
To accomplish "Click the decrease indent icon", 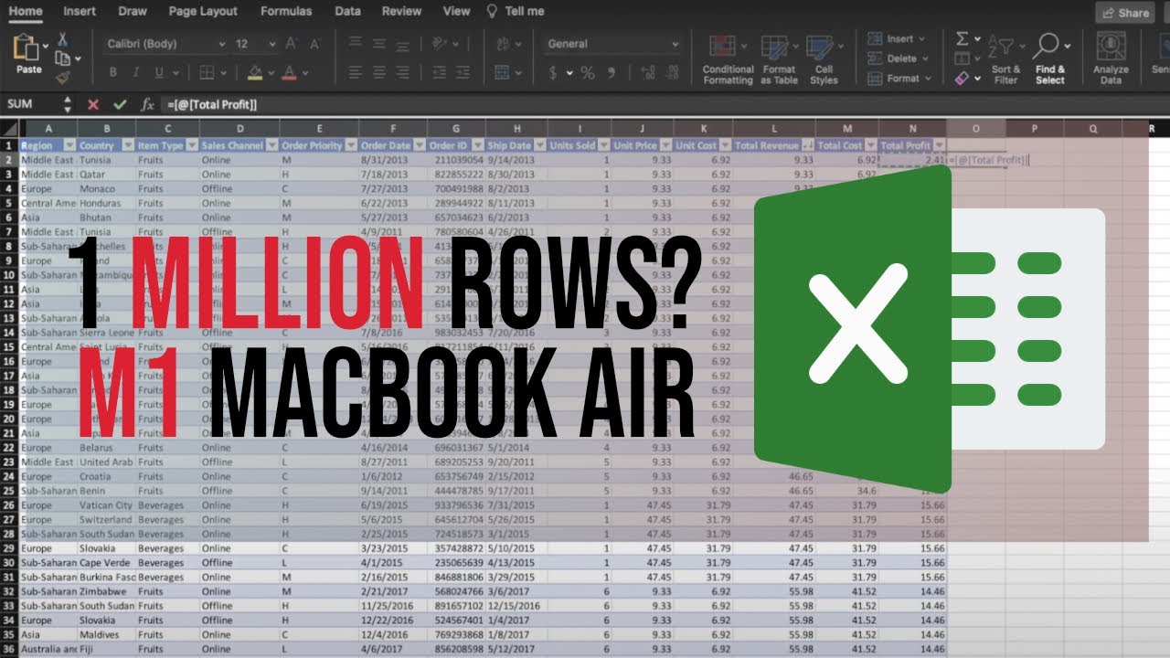I will point(441,72).
